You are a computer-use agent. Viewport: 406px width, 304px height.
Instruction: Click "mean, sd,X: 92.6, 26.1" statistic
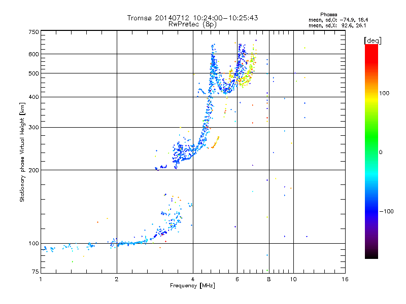[337, 25]
